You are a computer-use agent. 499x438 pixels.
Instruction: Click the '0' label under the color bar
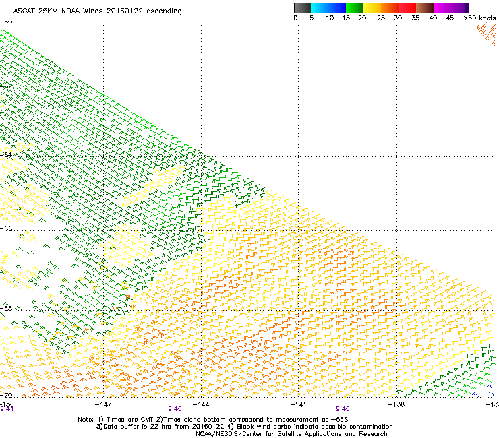click(x=295, y=18)
